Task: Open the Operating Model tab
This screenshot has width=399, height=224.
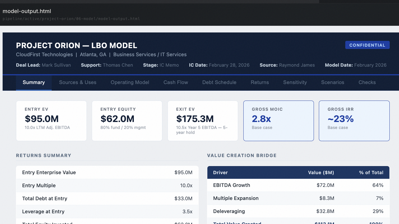Action: (130, 82)
